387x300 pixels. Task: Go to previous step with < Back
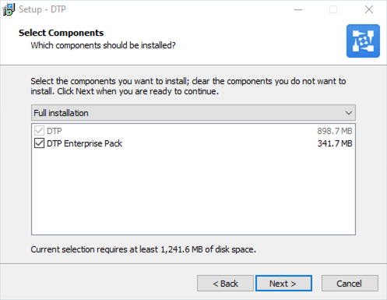(225, 283)
